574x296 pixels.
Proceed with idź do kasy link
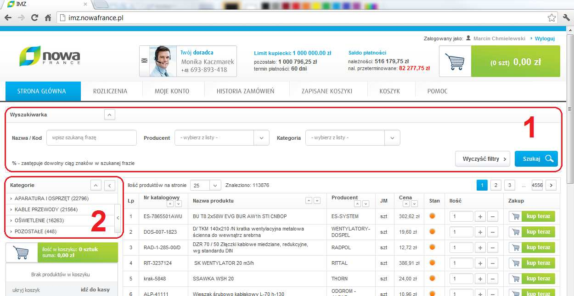(x=95, y=290)
